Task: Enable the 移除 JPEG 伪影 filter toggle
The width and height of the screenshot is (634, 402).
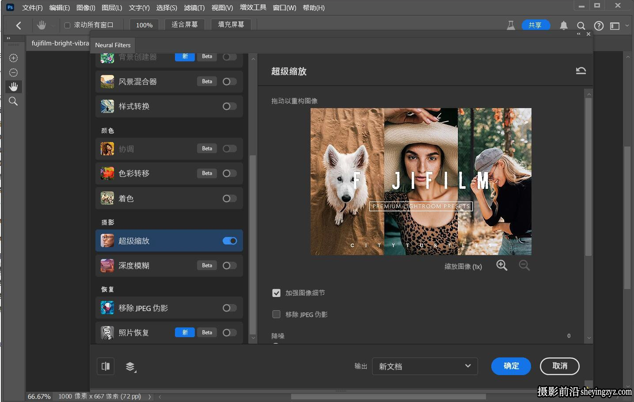Action: [229, 308]
